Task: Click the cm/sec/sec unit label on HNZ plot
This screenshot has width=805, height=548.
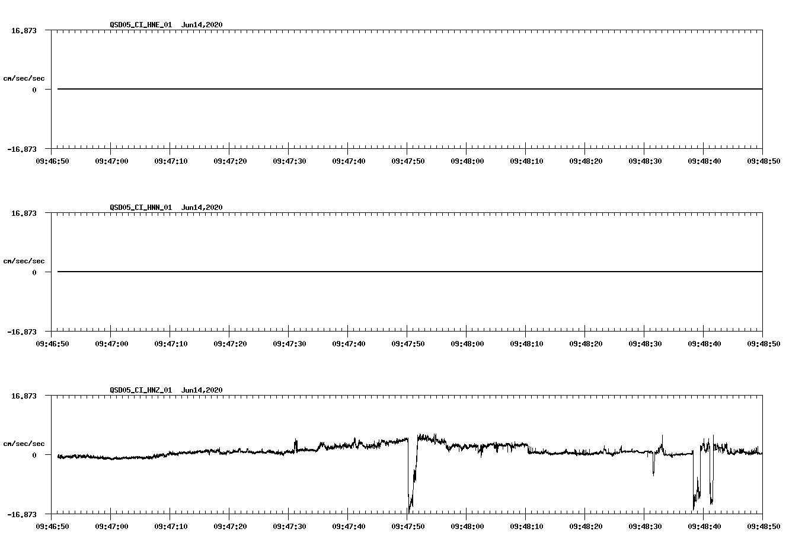Action: pos(24,444)
